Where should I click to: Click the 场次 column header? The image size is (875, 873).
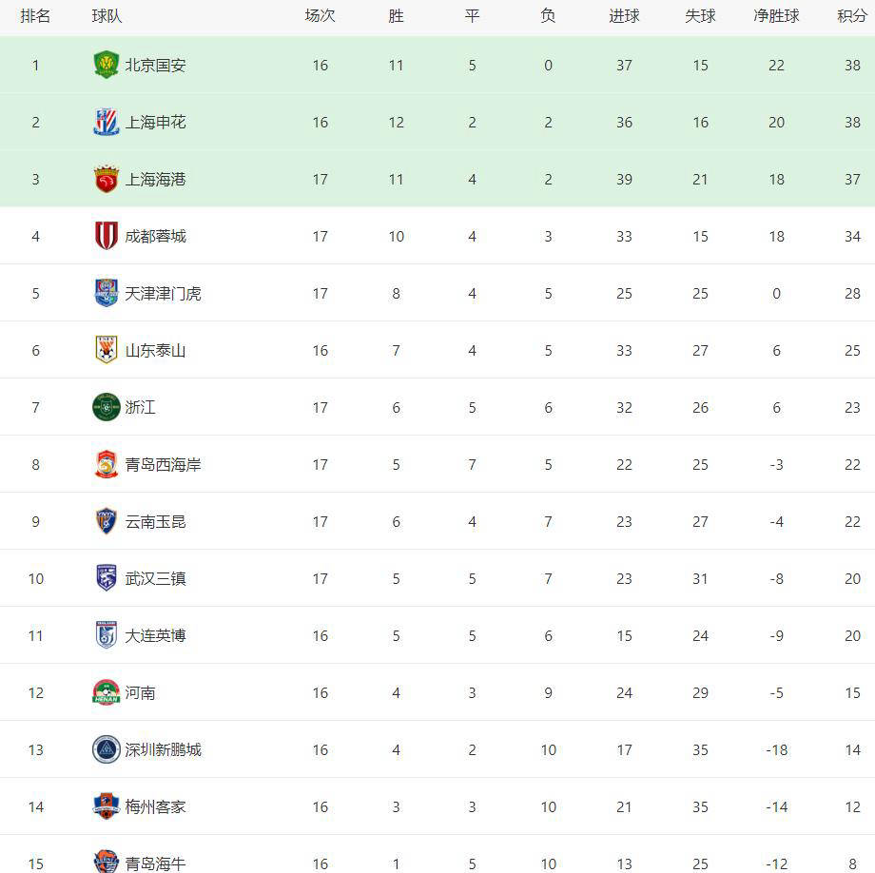[x=320, y=16]
